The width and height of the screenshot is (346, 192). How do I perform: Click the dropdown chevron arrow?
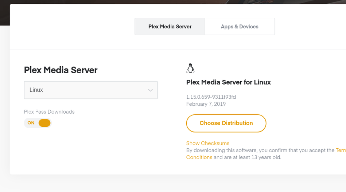pos(150,90)
